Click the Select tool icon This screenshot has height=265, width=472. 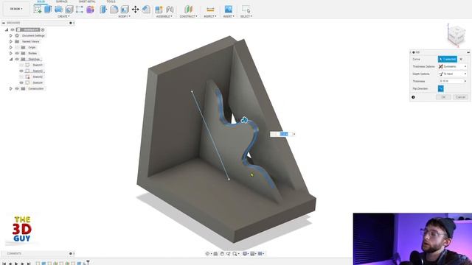click(x=246, y=10)
